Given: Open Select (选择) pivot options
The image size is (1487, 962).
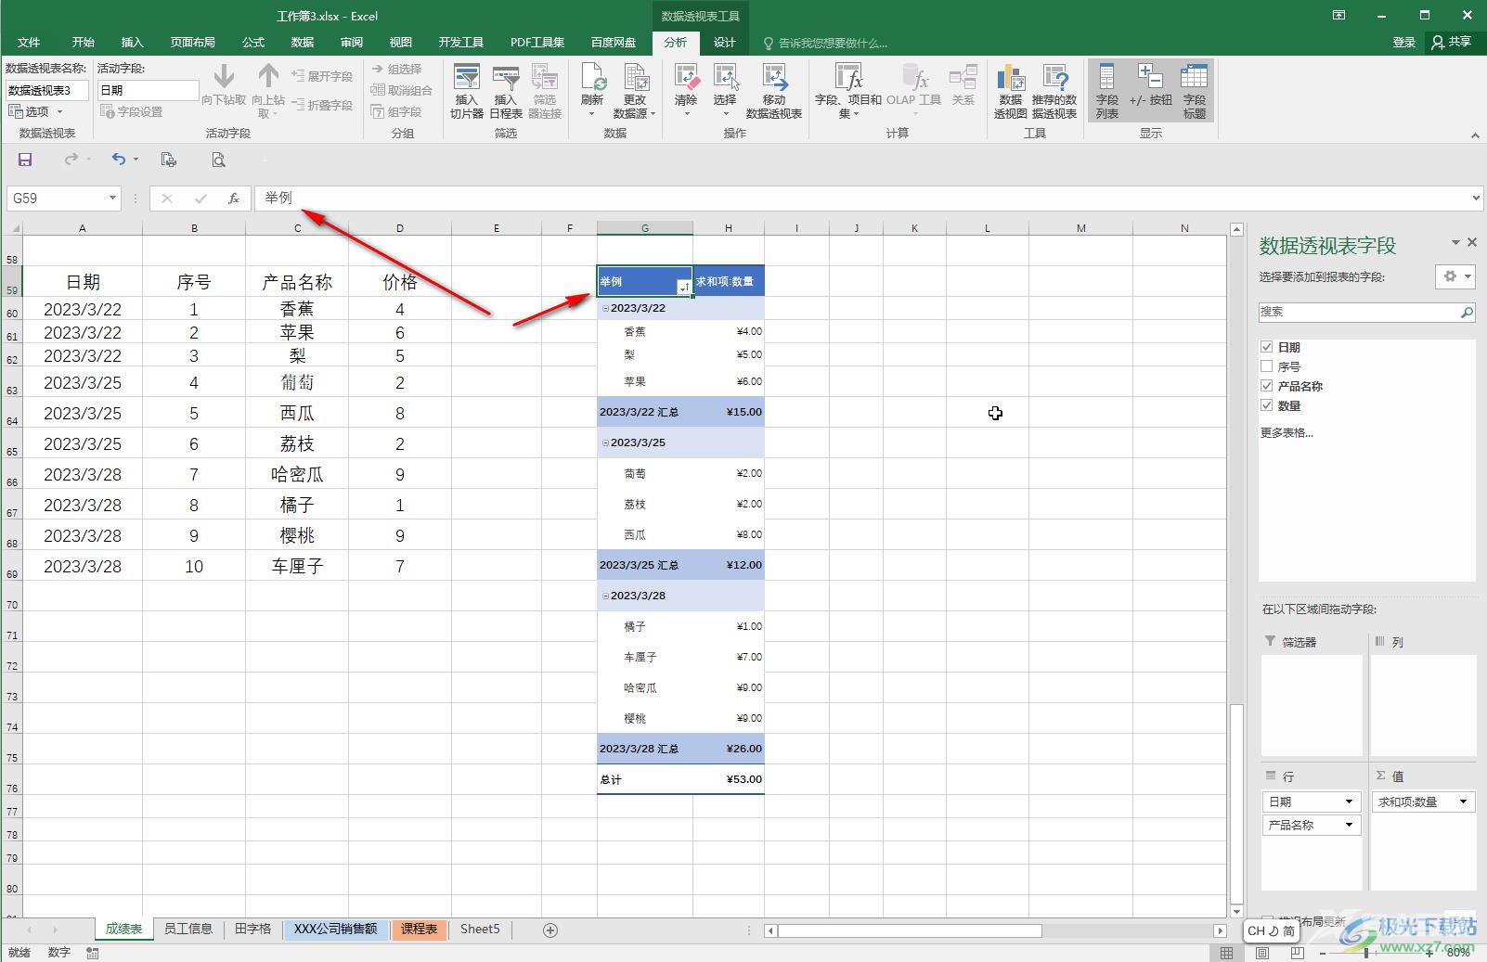Looking at the screenshot, I should point(725,91).
